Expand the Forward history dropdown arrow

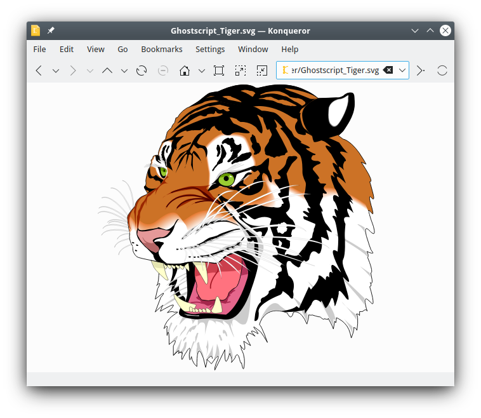[90, 71]
